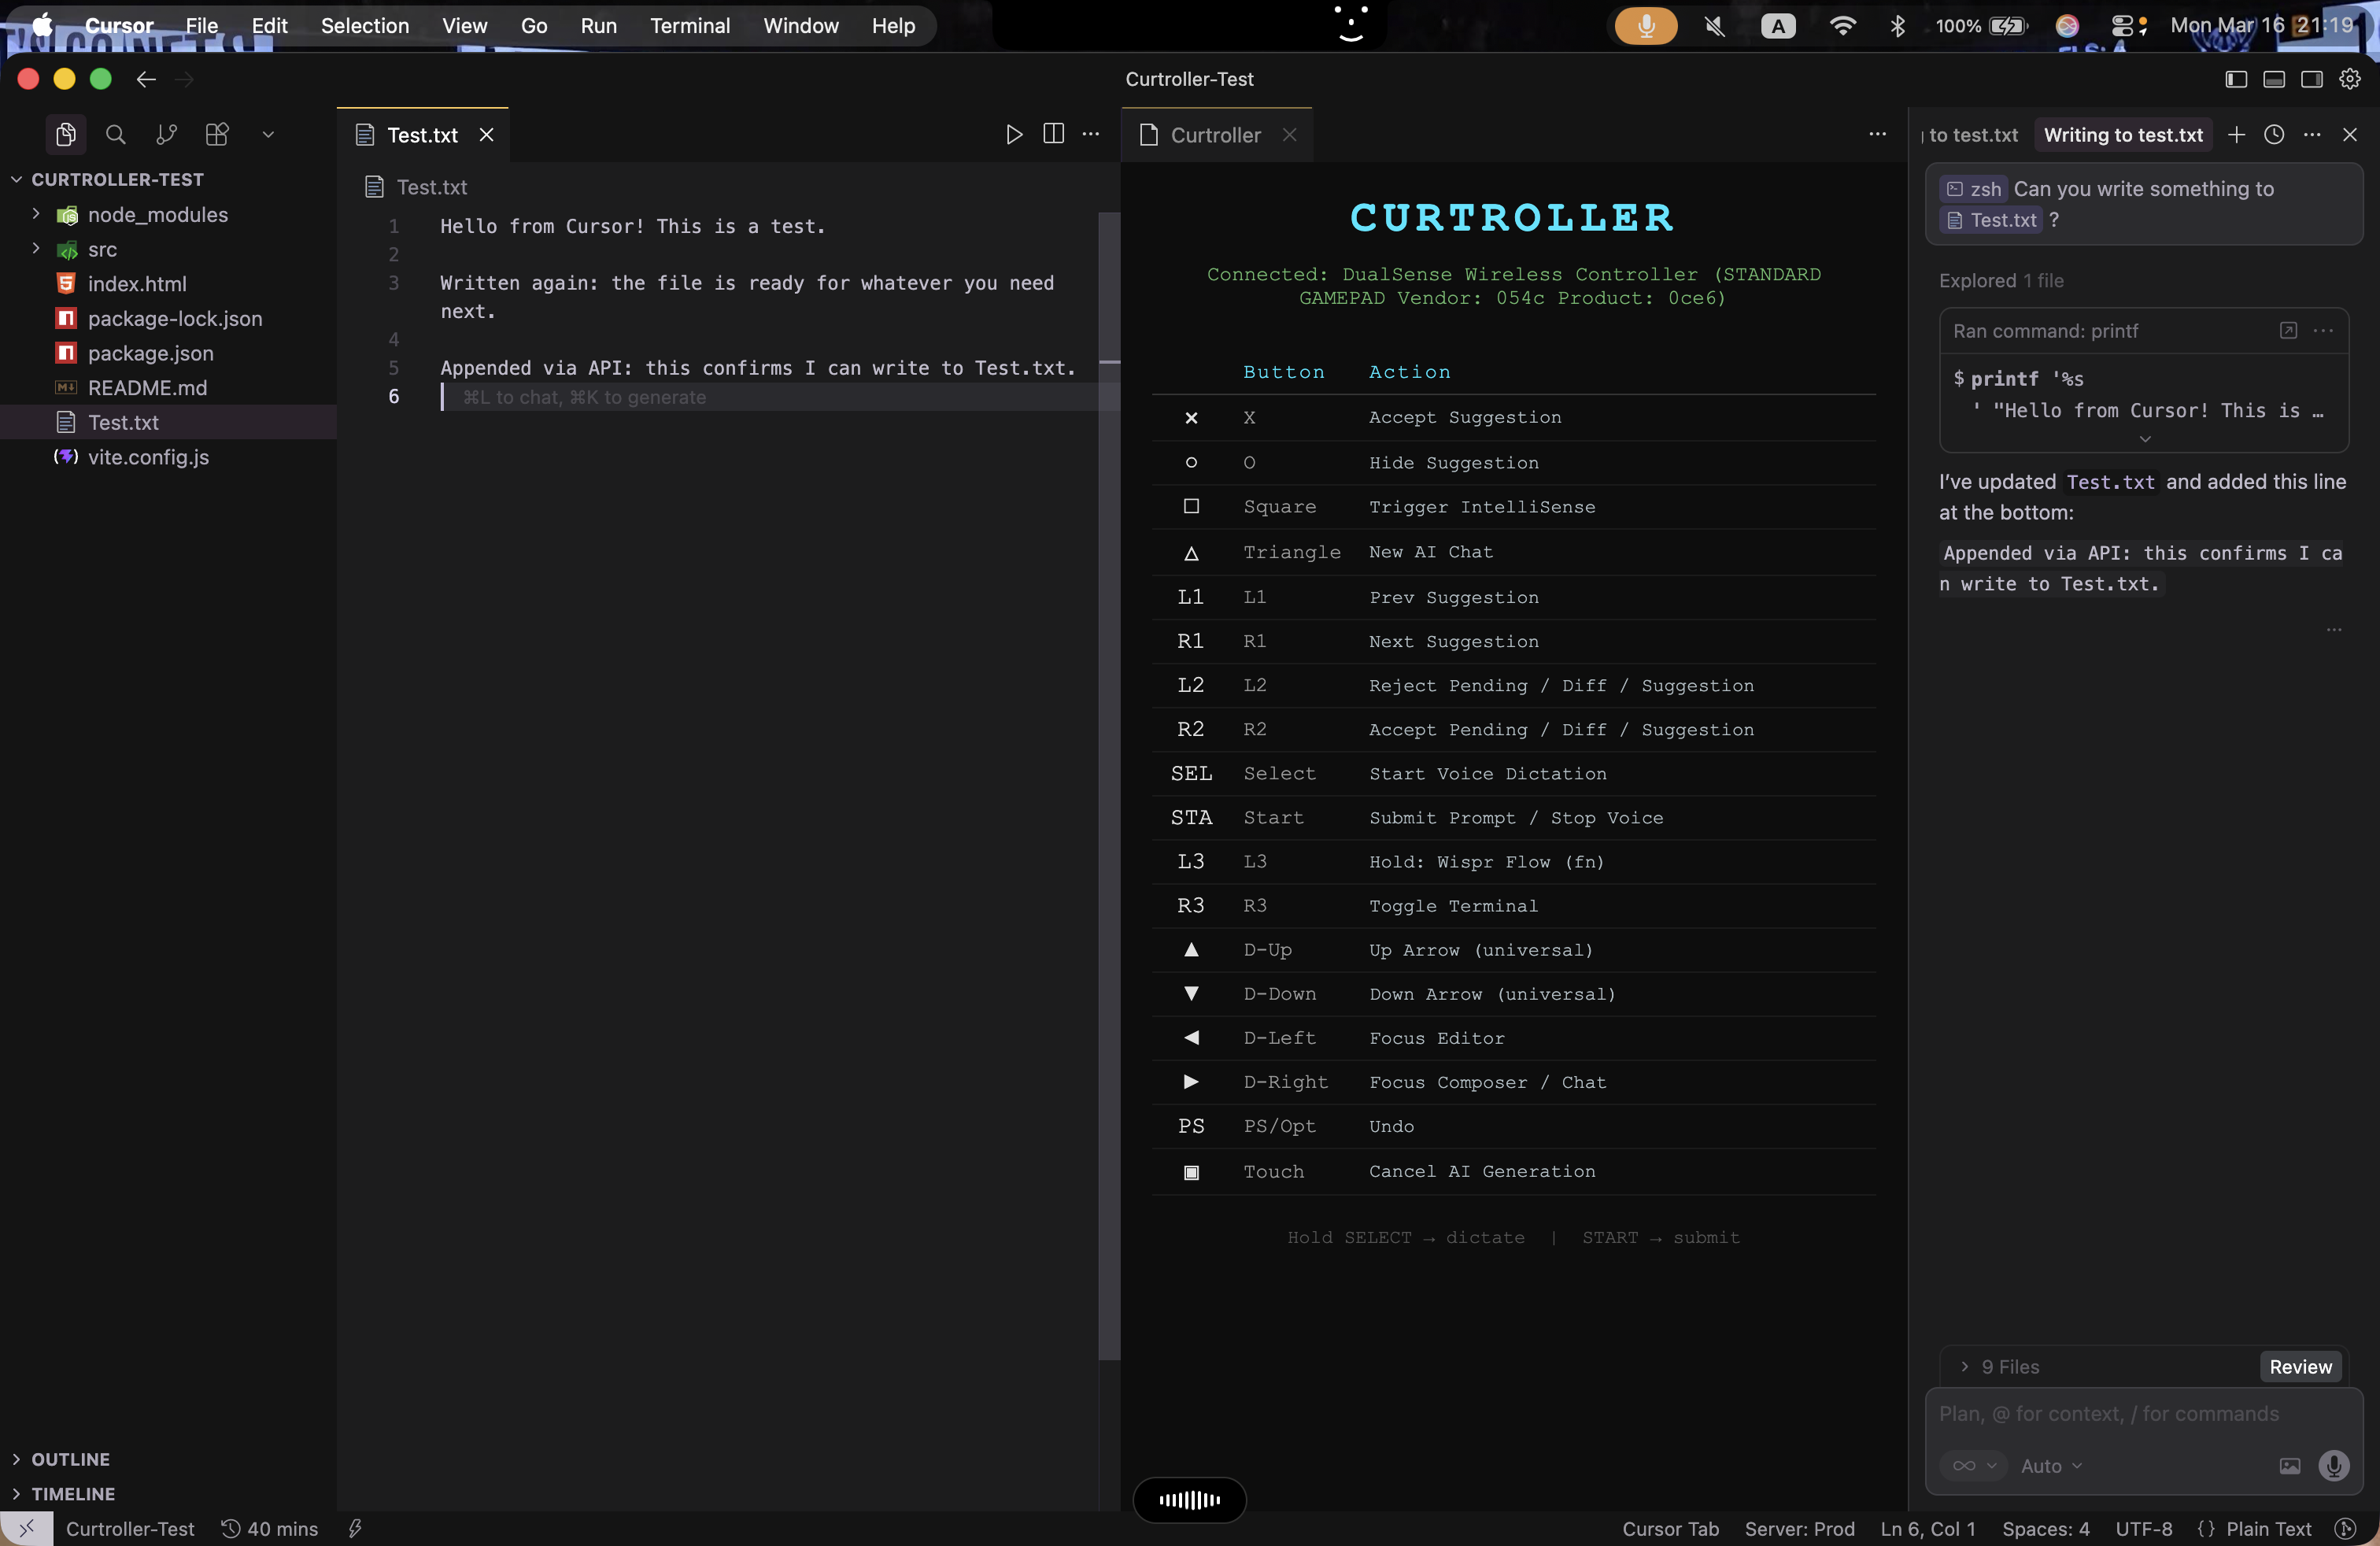This screenshot has width=2380, height=1546.
Task: Click the Review button
Action: [2300, 1366]
